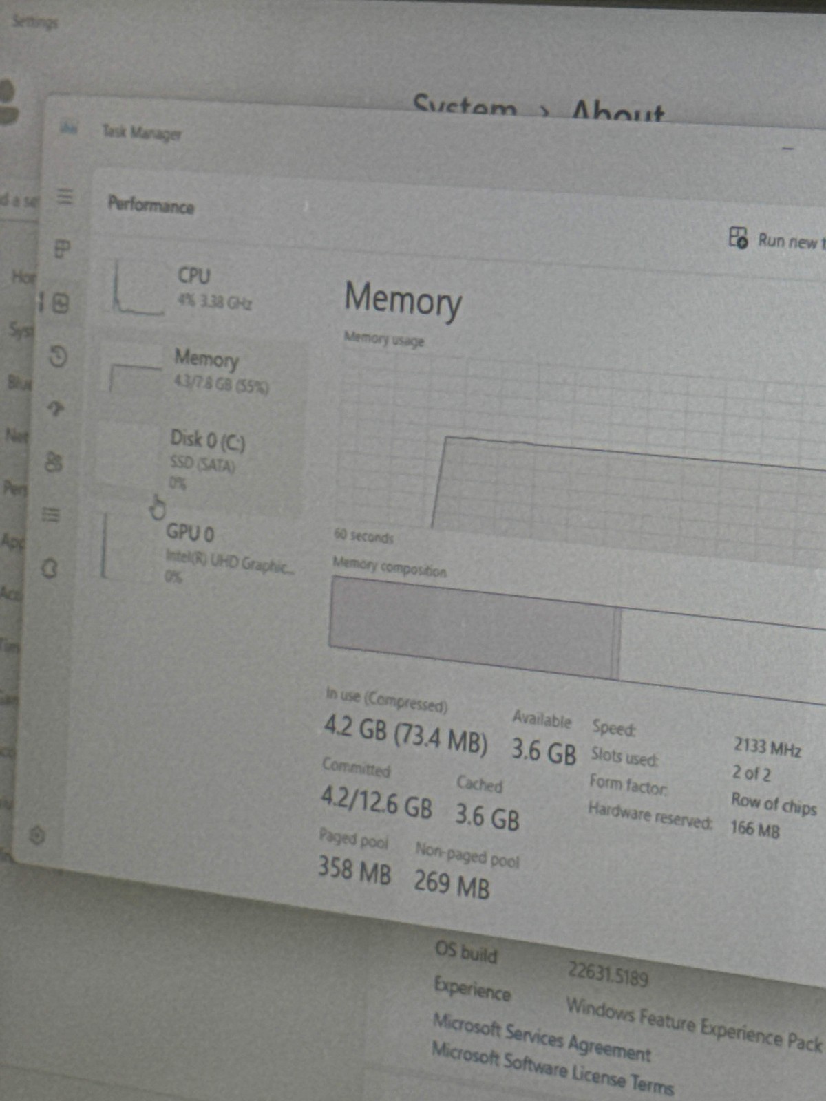
Task: Open Microsoft Services Agreement link in Settings
Action: click(x=541, y=1036)
